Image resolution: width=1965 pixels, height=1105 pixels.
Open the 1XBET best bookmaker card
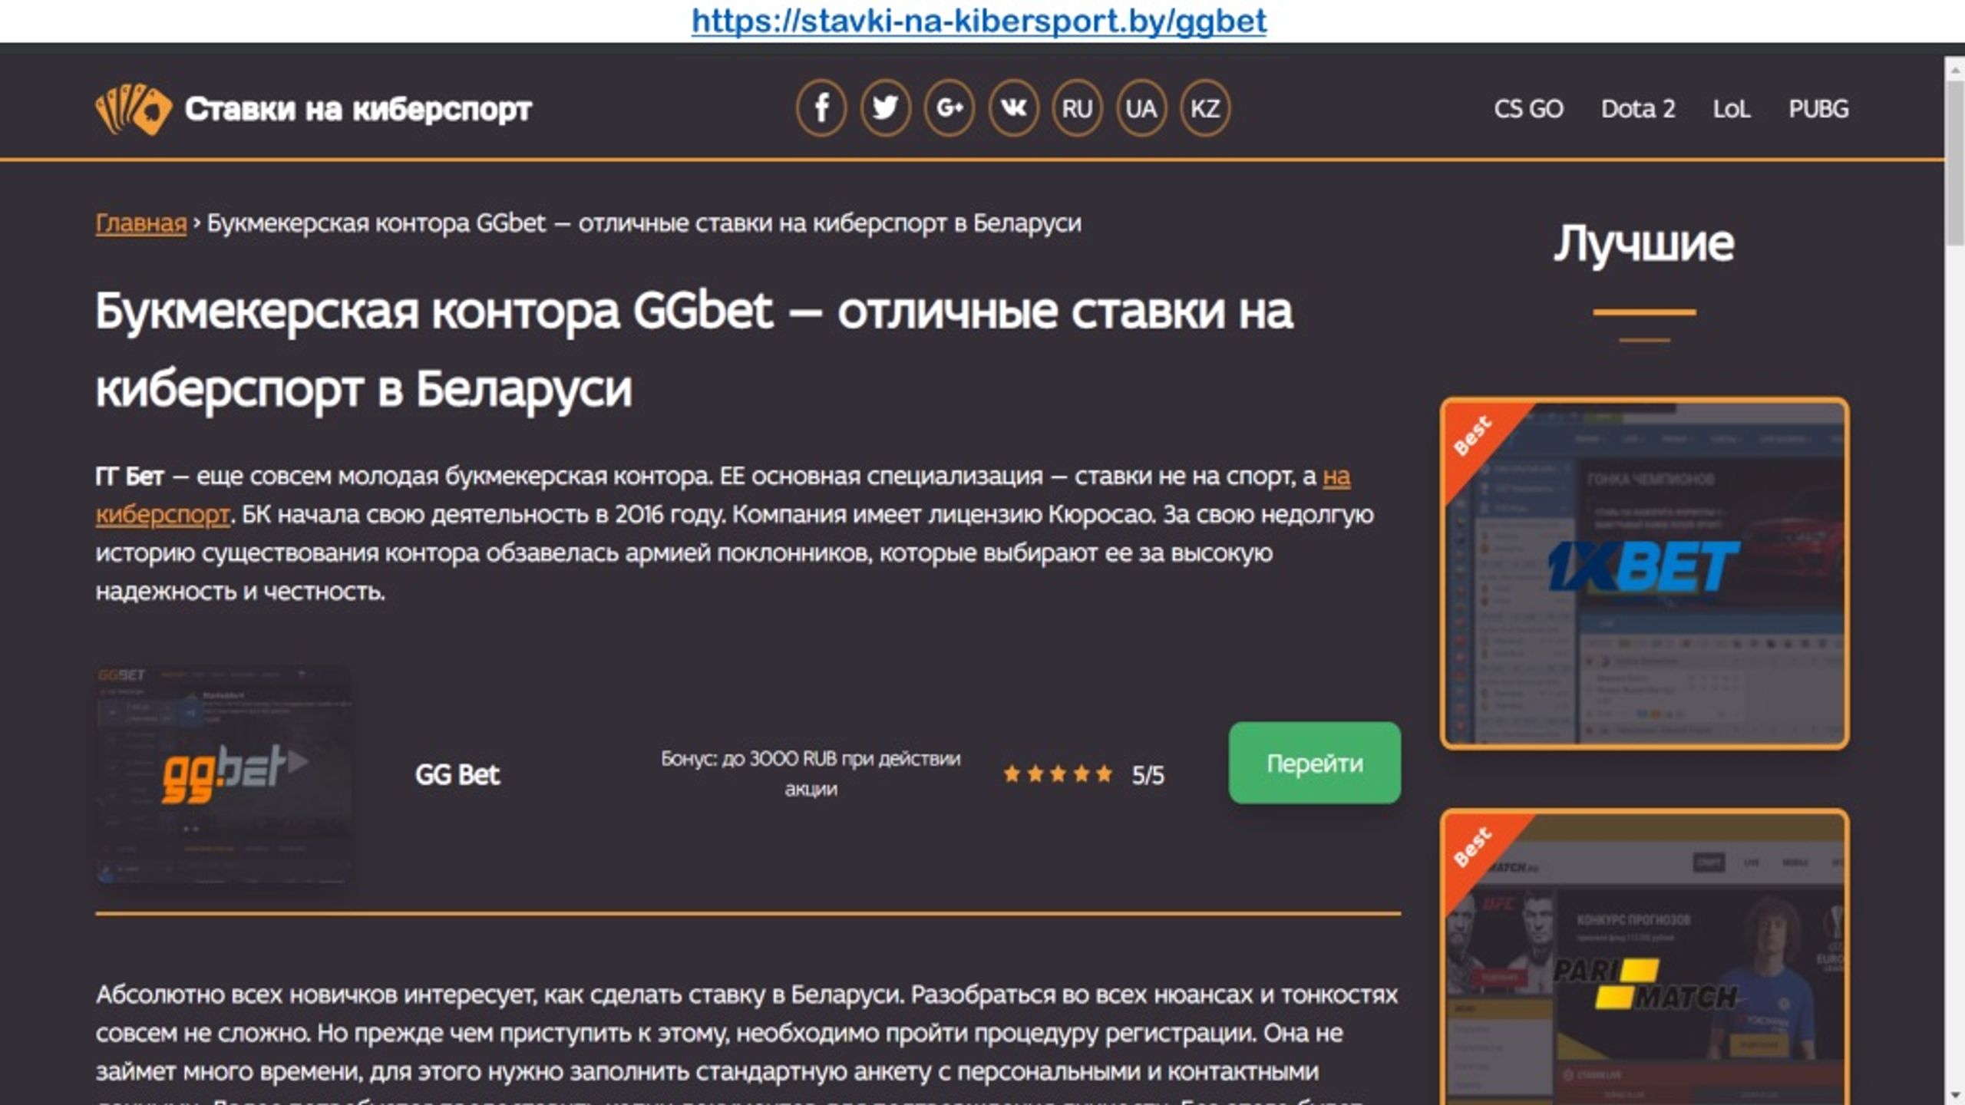[1644, 572]
